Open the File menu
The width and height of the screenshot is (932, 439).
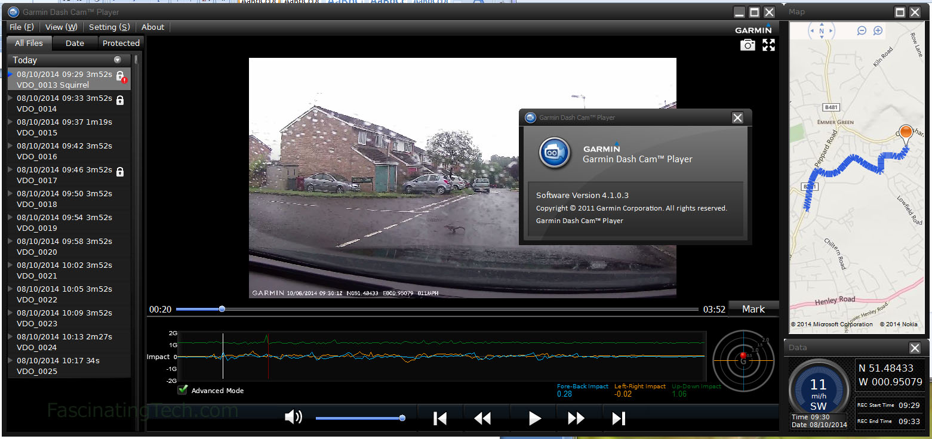[x=21, y=27]
